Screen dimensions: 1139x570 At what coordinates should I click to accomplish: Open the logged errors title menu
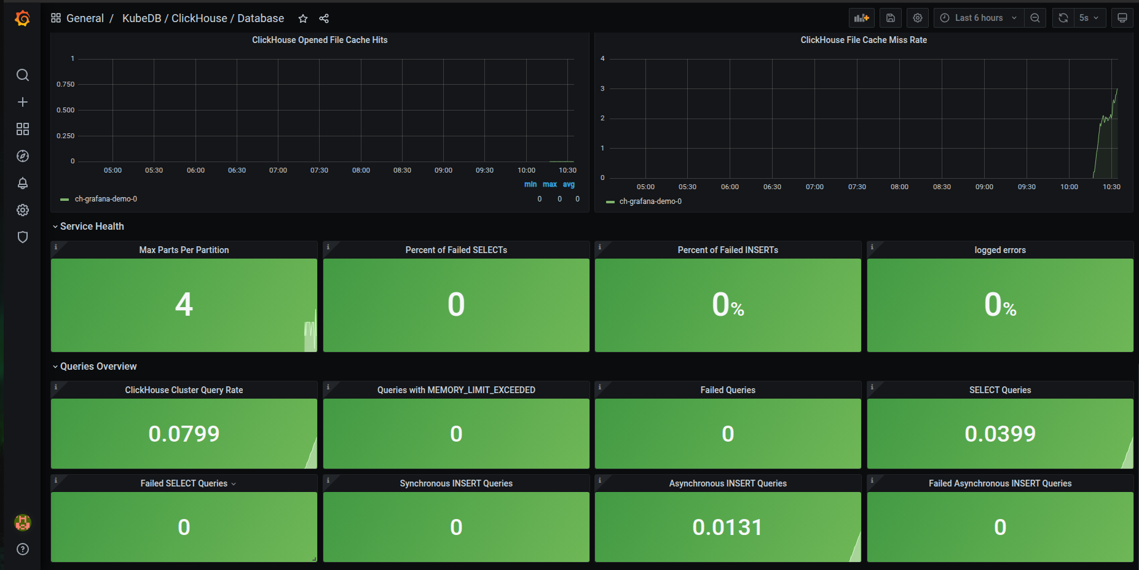click(1000, 250)
